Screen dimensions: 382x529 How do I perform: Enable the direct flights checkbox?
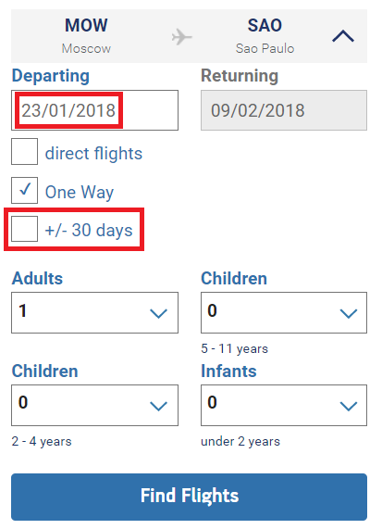tap(24, 152)
